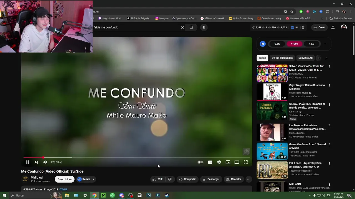This screenshot has height=199, width=355.
Task: Open the YouTube account avatar menu
Action: click(344, 27)
